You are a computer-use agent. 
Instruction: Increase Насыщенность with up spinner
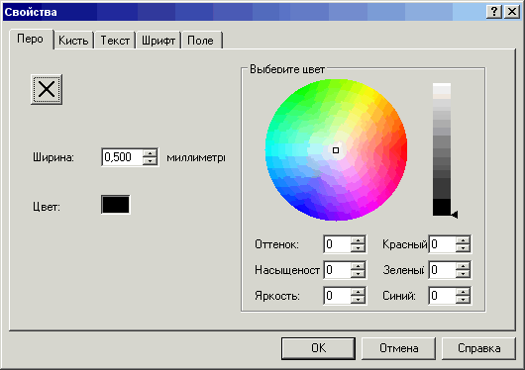click(x=358, y=266)
